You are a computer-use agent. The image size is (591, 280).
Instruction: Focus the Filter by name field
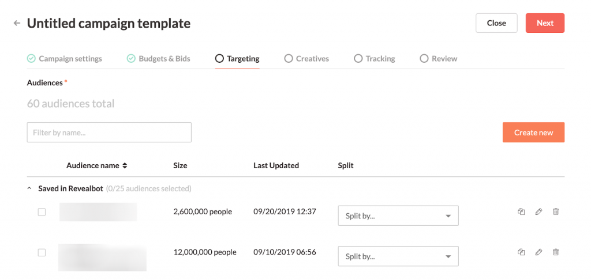[x=109, y=133]
